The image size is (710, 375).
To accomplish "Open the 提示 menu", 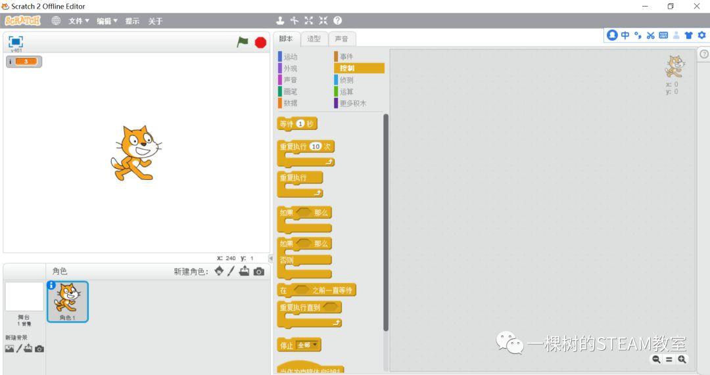I will (132, 21).
